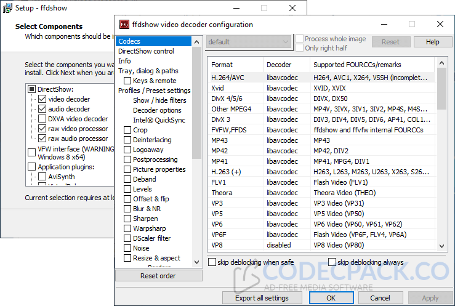Viewport: 455px width, 306px height.
Task: Click the Decoder column header
Action: click(x=286, y=65)
